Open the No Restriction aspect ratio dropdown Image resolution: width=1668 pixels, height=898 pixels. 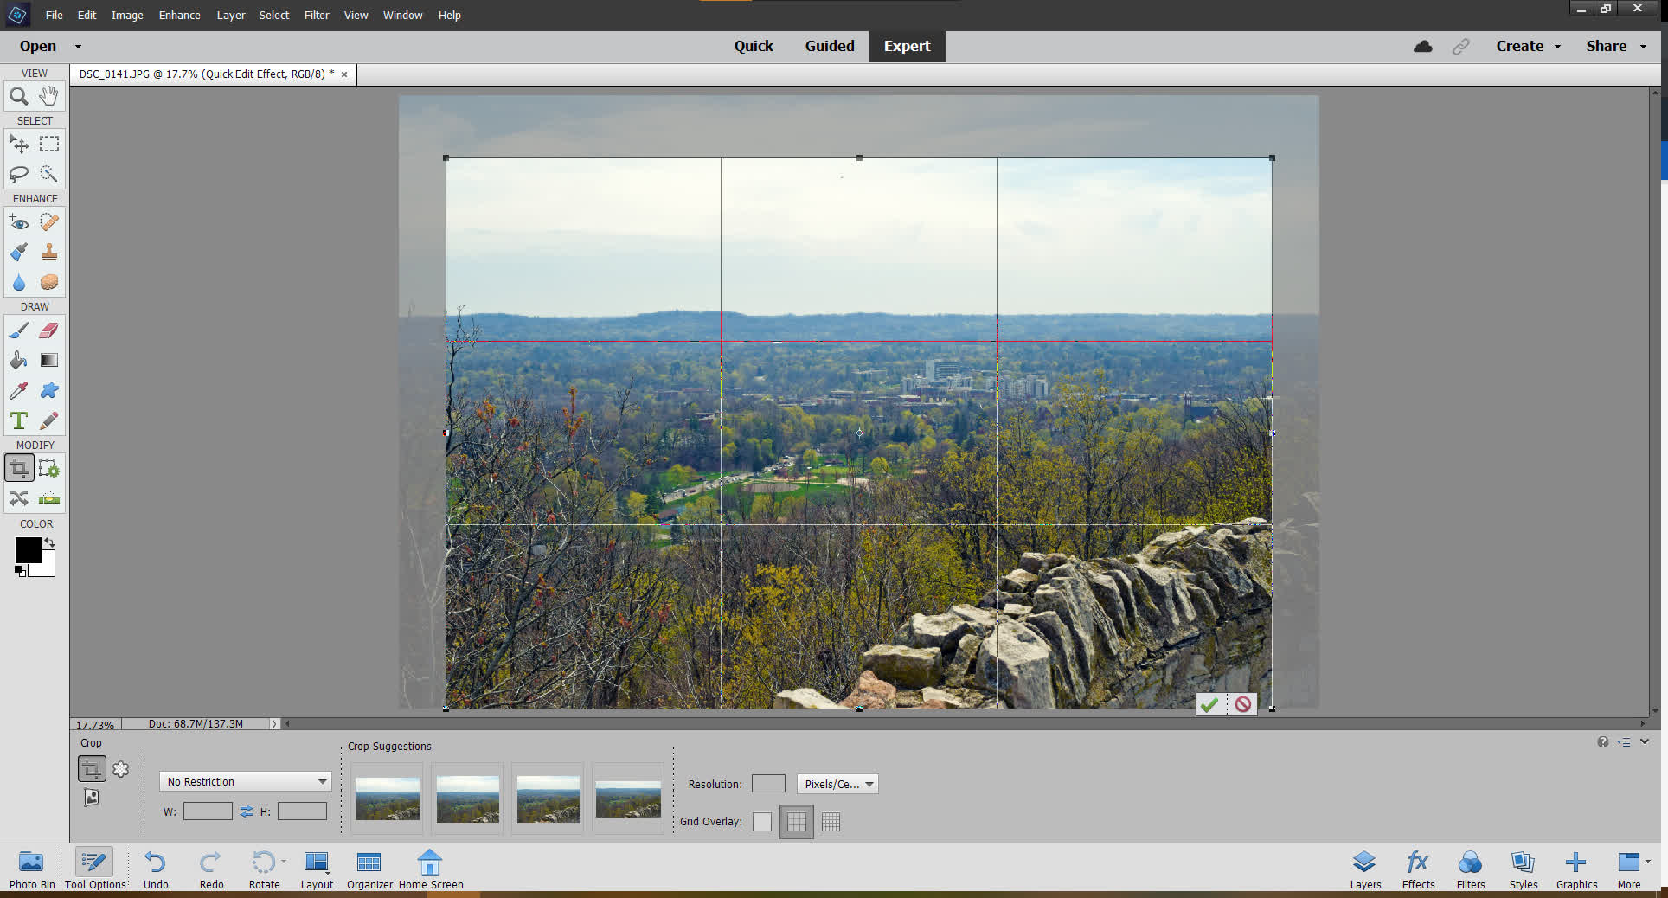tap(246, 781)
